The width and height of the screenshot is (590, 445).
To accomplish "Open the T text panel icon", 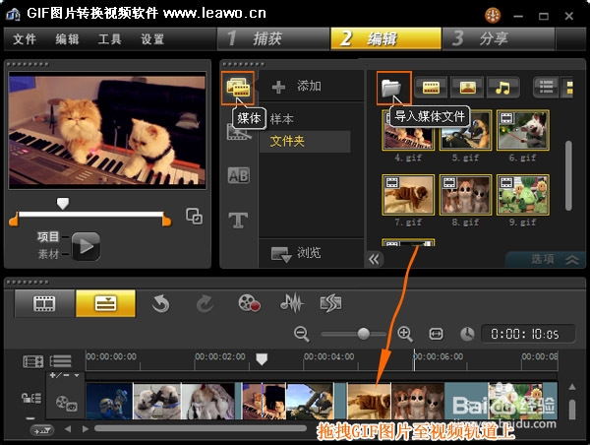I will (x=238, y=221).
